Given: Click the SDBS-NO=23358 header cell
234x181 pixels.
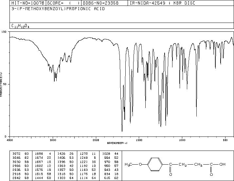Looking at the screenshot, I should tap(105, 3).
